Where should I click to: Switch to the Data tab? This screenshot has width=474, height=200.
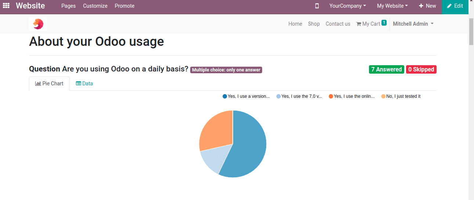84,84
